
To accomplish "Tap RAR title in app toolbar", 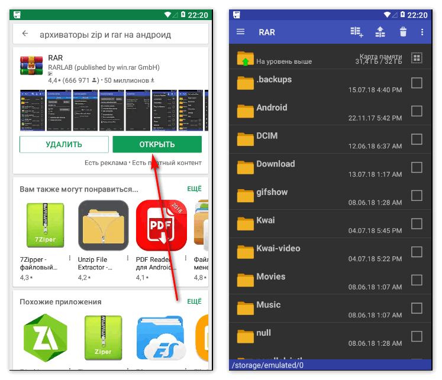I will point(267,32).
